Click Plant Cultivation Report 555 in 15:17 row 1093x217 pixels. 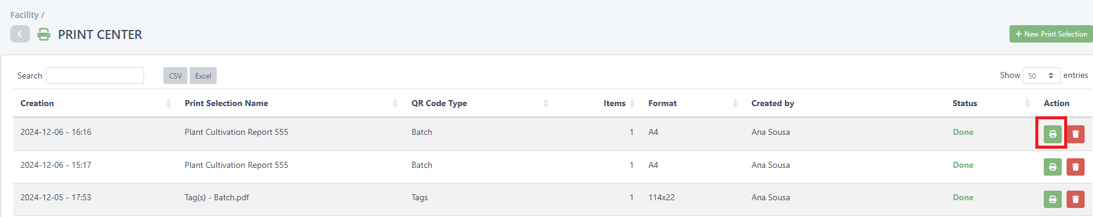pos(237,165)
